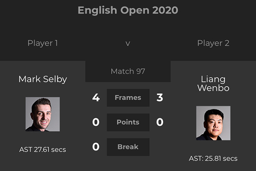Click the Player 1 column heading

[43, 43]
